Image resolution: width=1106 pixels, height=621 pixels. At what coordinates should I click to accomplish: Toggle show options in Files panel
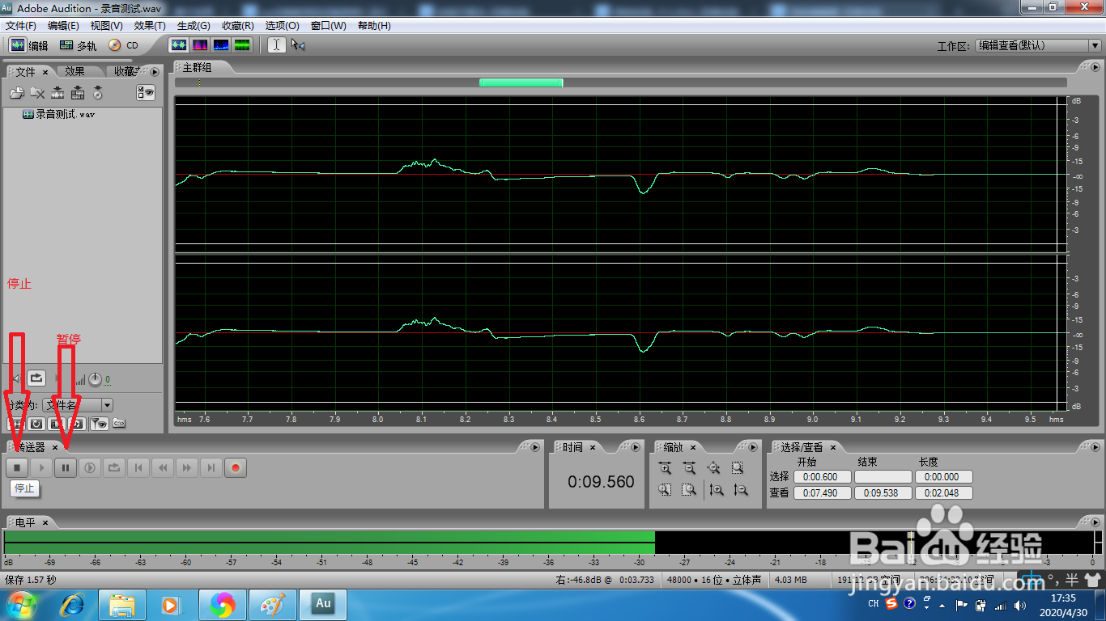click(146, 93)
